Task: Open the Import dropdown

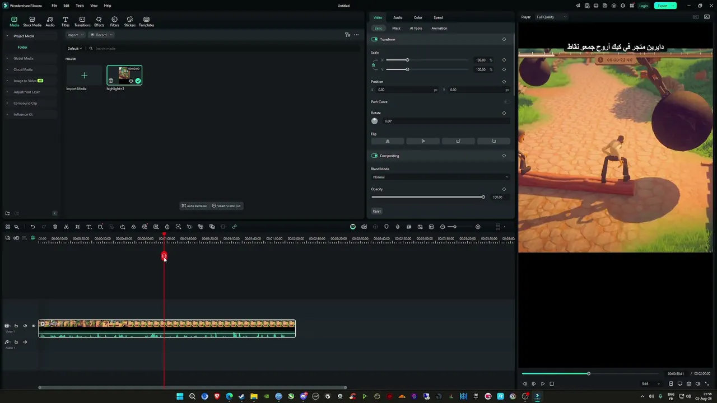Action: [75, 35]
